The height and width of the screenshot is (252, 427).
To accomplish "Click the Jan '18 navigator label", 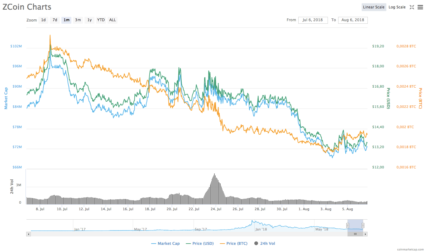I will point(261,229).
